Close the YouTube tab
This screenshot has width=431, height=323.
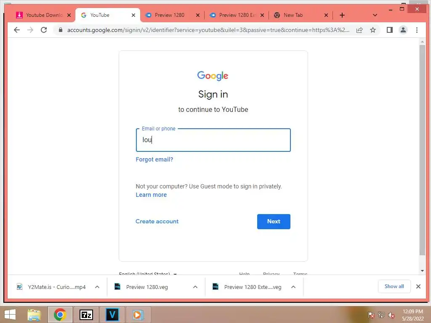(x=133, y=15)
